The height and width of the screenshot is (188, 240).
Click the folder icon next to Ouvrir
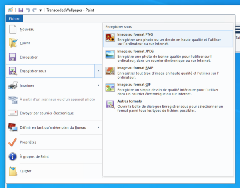13,43
